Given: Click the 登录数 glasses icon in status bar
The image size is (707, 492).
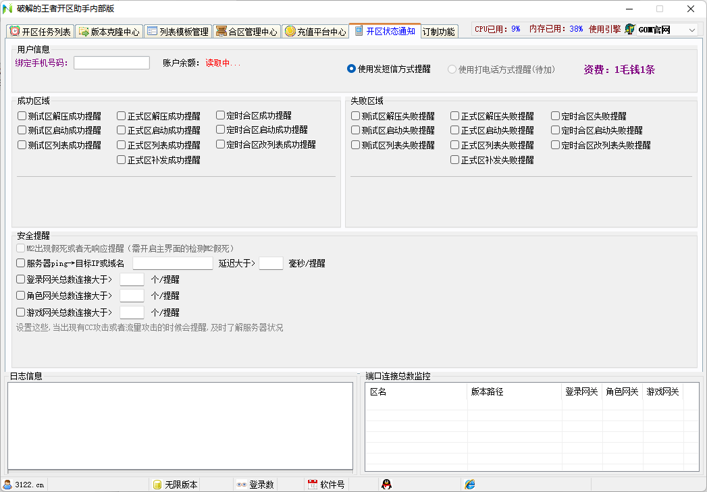Looking at the screenshot, I should (x=241, y=485).
